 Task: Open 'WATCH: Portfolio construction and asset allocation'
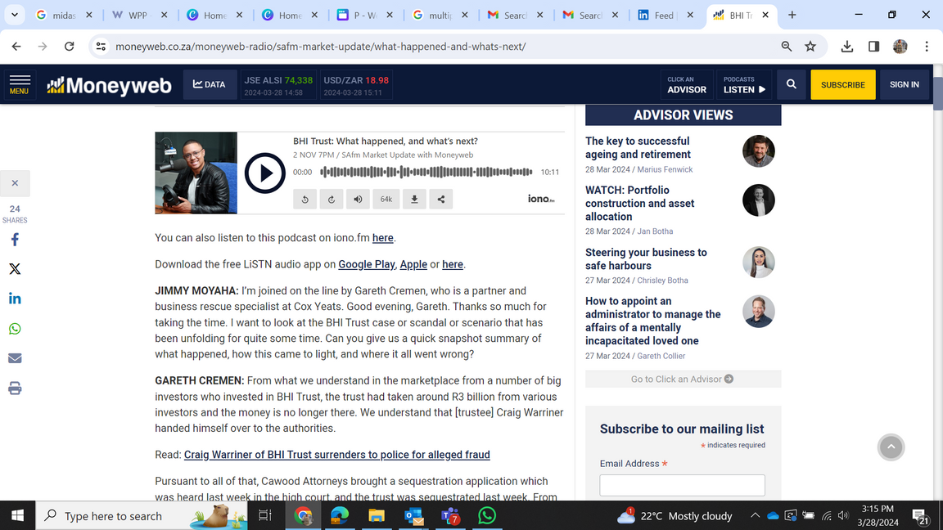click(639, 203)
